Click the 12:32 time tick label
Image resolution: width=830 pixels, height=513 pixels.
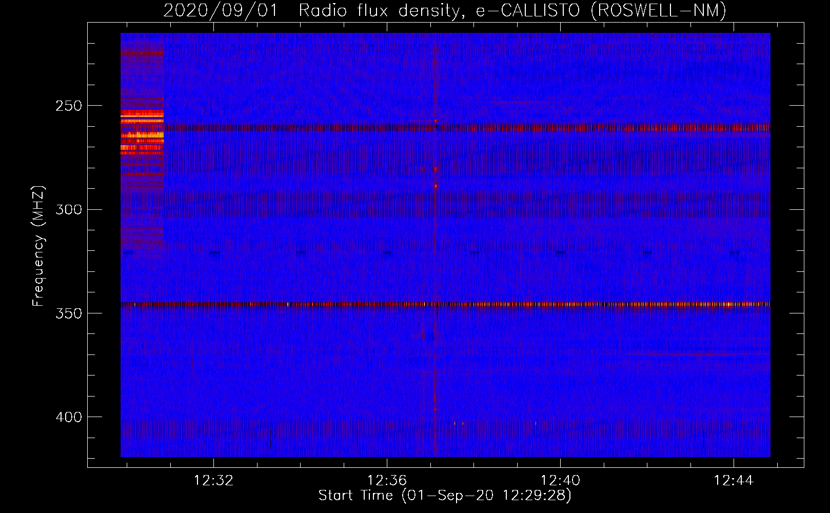click(213, 480)
